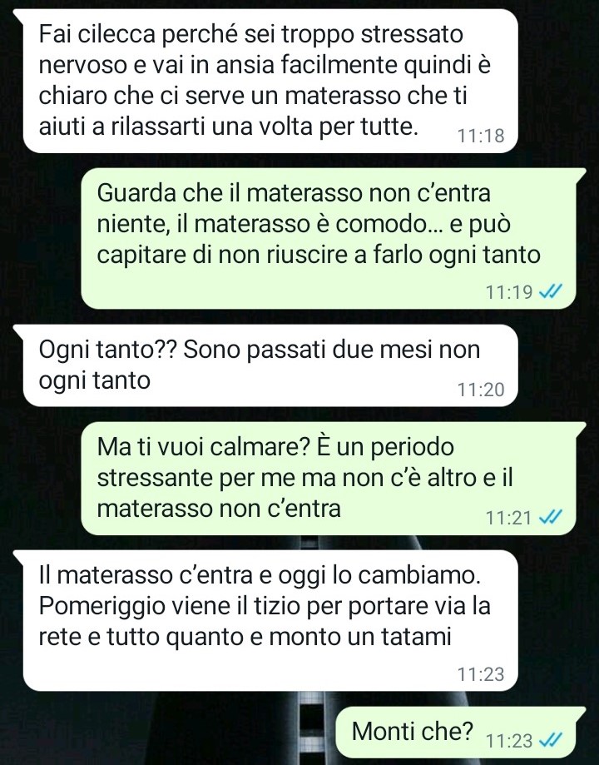Click the 11:20 timestamp
Screen dimensions: 599x765
tap(481, 390)
